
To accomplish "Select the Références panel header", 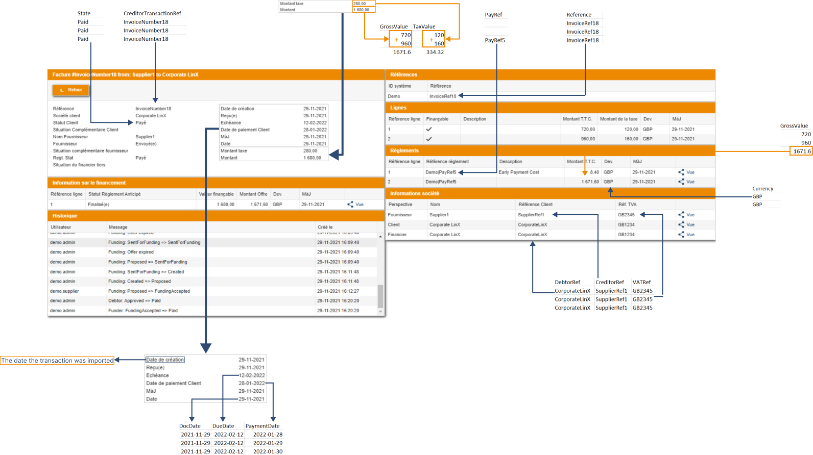I will tap(550, 74).
